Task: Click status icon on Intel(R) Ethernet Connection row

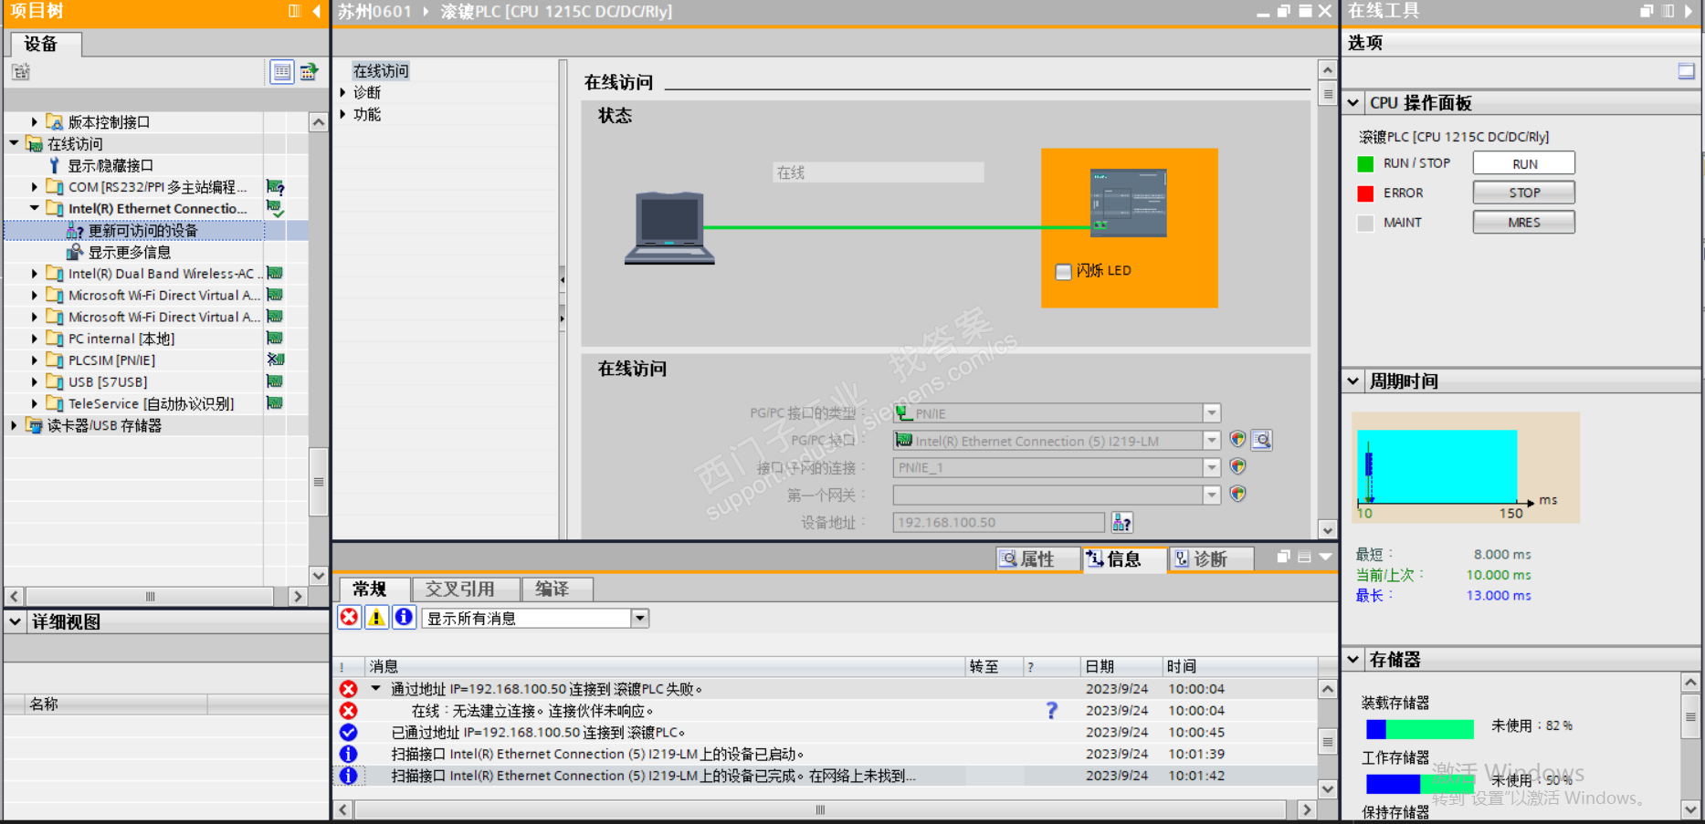Action: point(275,209)
